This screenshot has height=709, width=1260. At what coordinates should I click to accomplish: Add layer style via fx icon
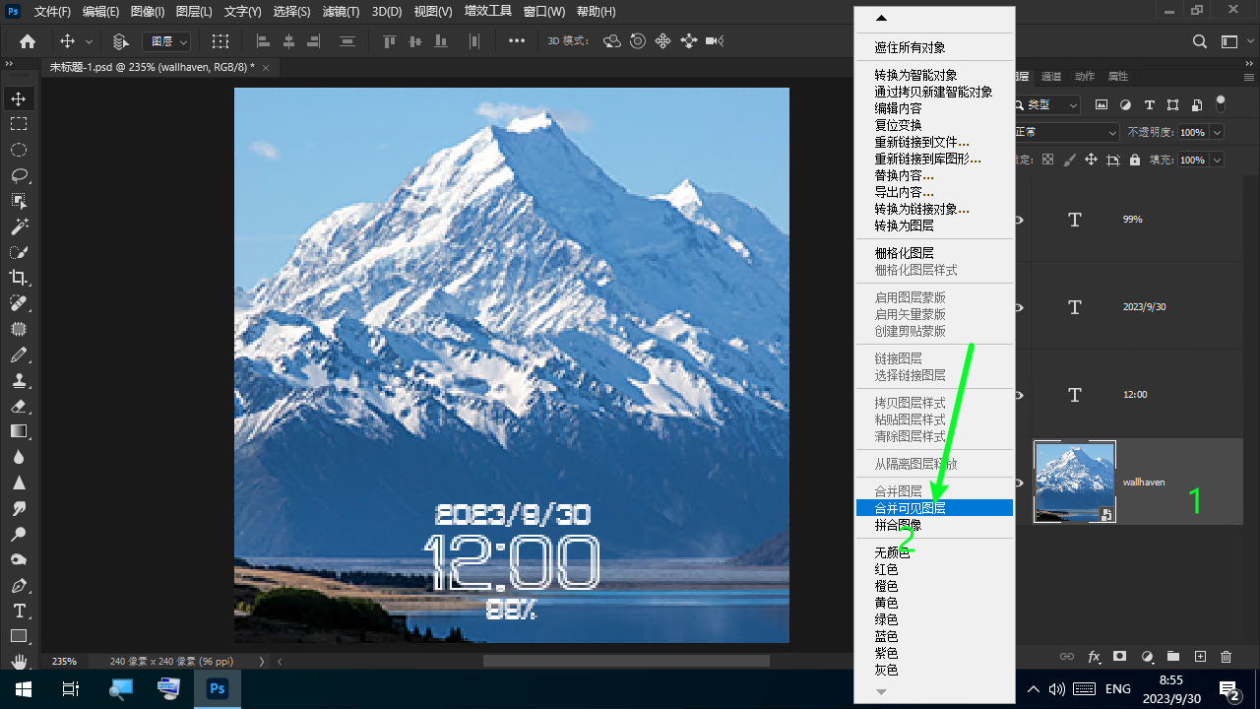tap(1094, 657)
